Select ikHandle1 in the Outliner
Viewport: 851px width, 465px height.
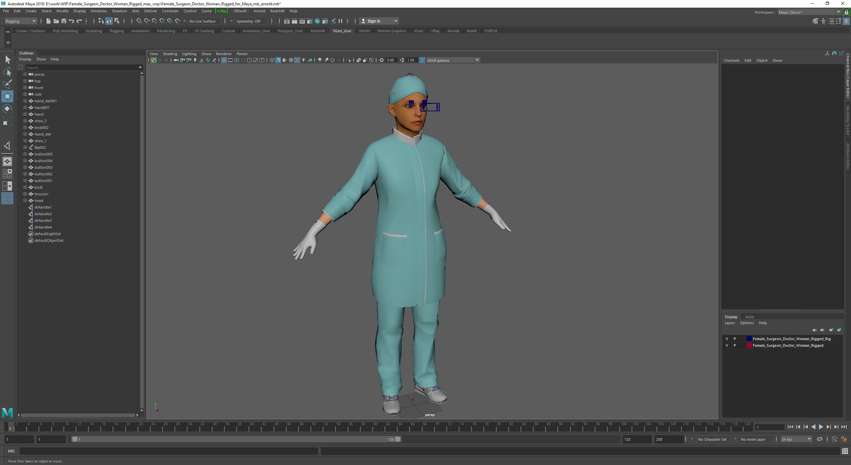43,207
